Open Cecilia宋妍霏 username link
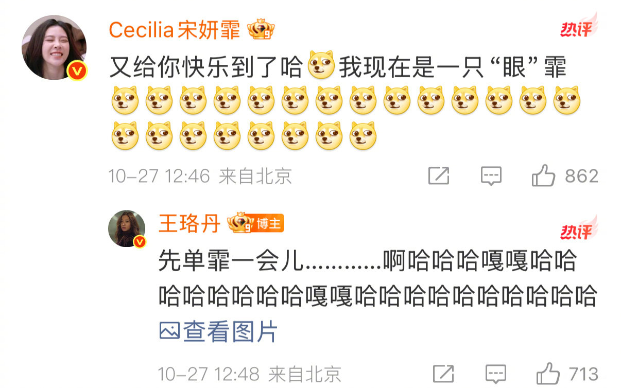Screen dimensions: 621x388 click(175, 30)
